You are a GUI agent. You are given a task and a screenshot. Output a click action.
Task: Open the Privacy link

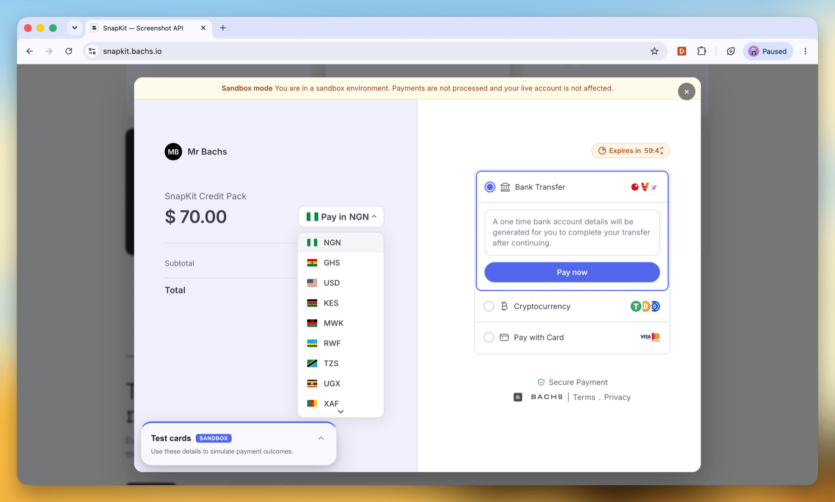617,397
